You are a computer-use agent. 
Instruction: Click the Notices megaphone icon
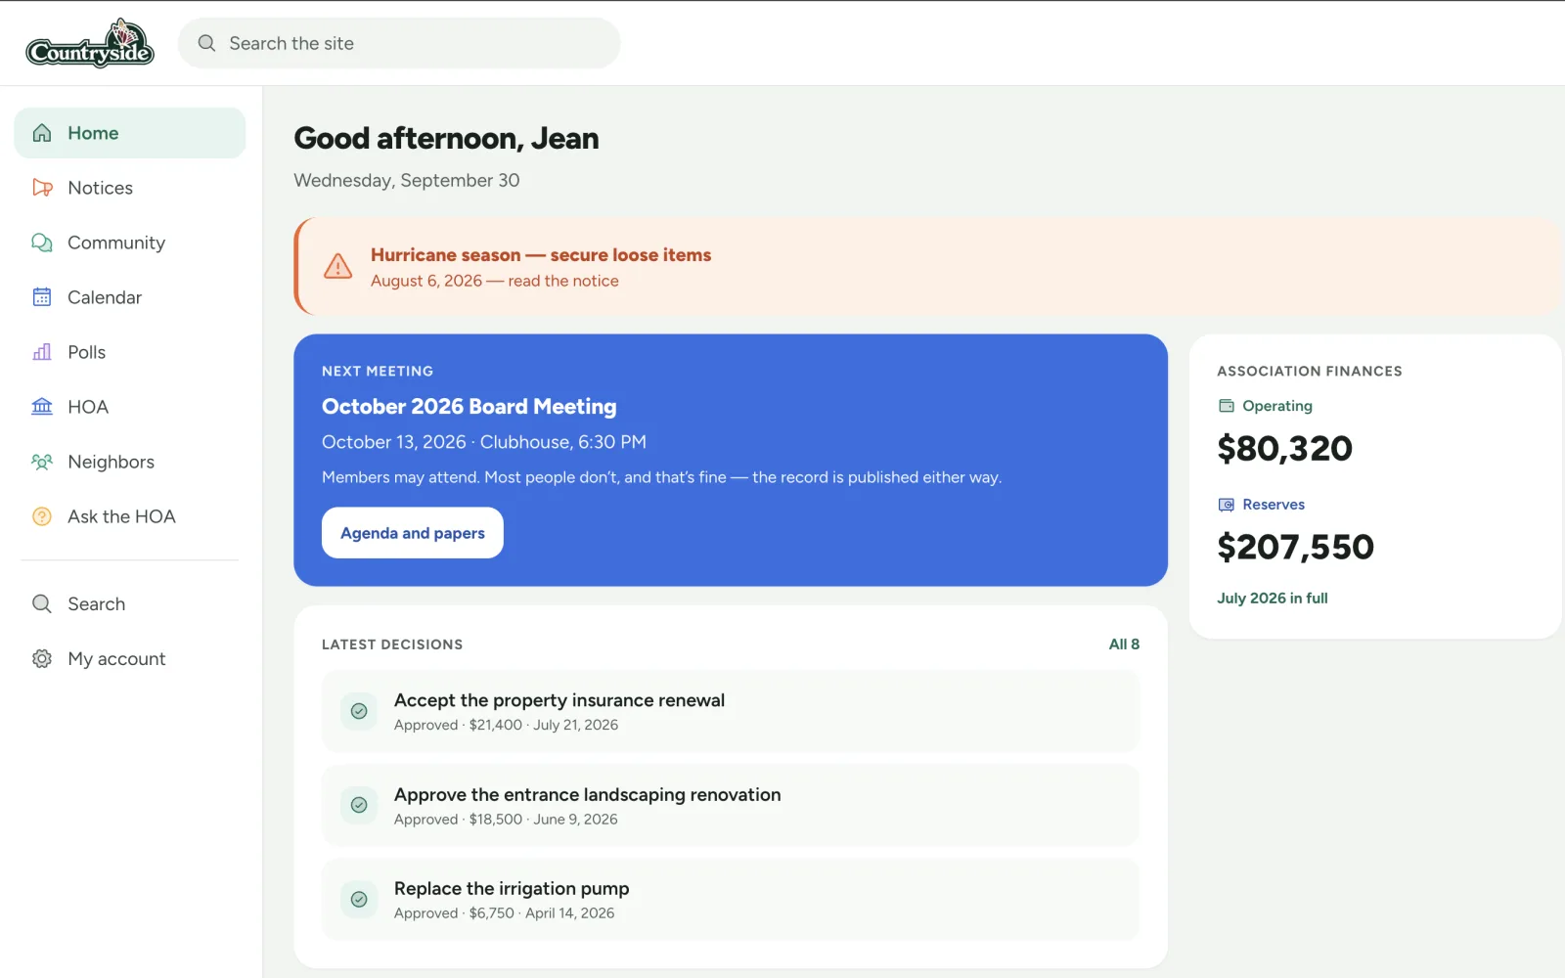42,188
